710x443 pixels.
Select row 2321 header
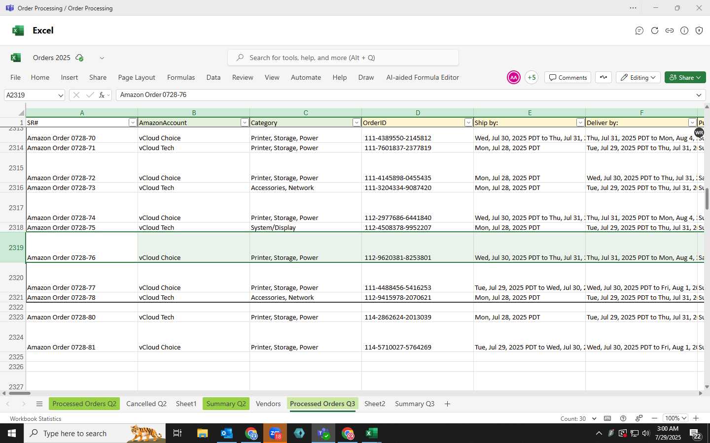click(13, 297)
